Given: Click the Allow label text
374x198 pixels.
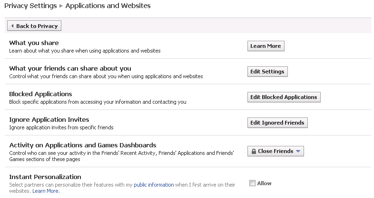Looking at the screenshot, I should click(264, 183).
